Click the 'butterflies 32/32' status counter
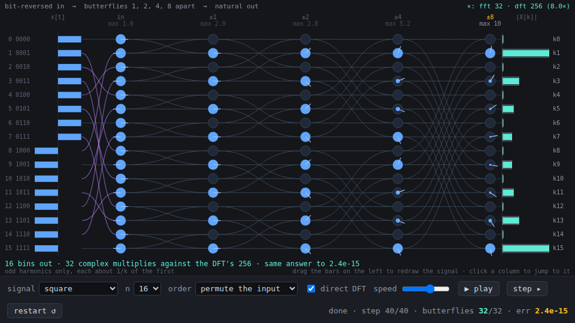 [462, 311]
